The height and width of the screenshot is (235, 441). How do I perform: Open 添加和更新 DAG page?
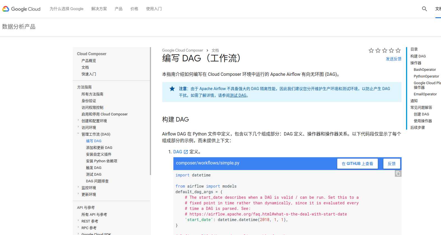point(99,148)
